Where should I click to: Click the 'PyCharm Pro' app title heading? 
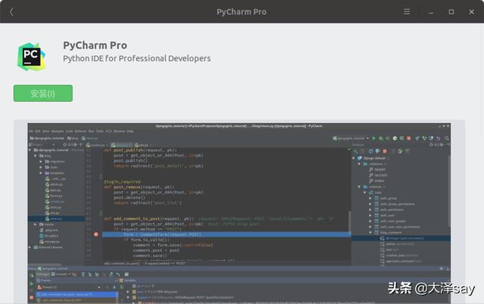[95, 45]
